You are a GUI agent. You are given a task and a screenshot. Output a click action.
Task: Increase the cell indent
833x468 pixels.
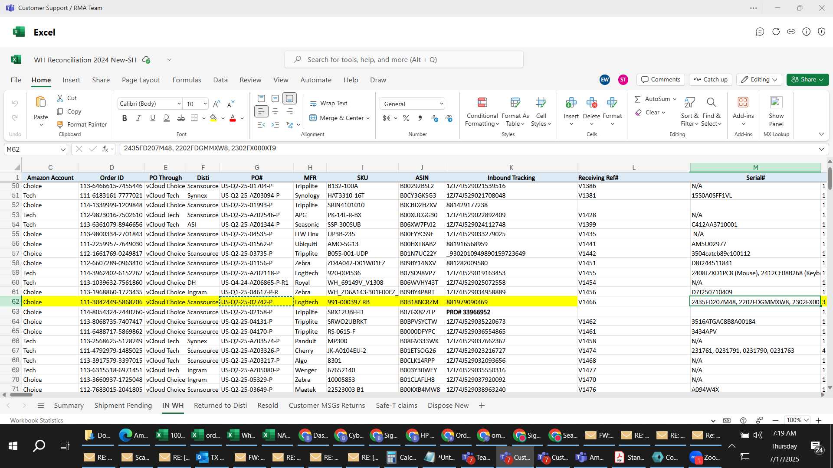click(275, 125)
